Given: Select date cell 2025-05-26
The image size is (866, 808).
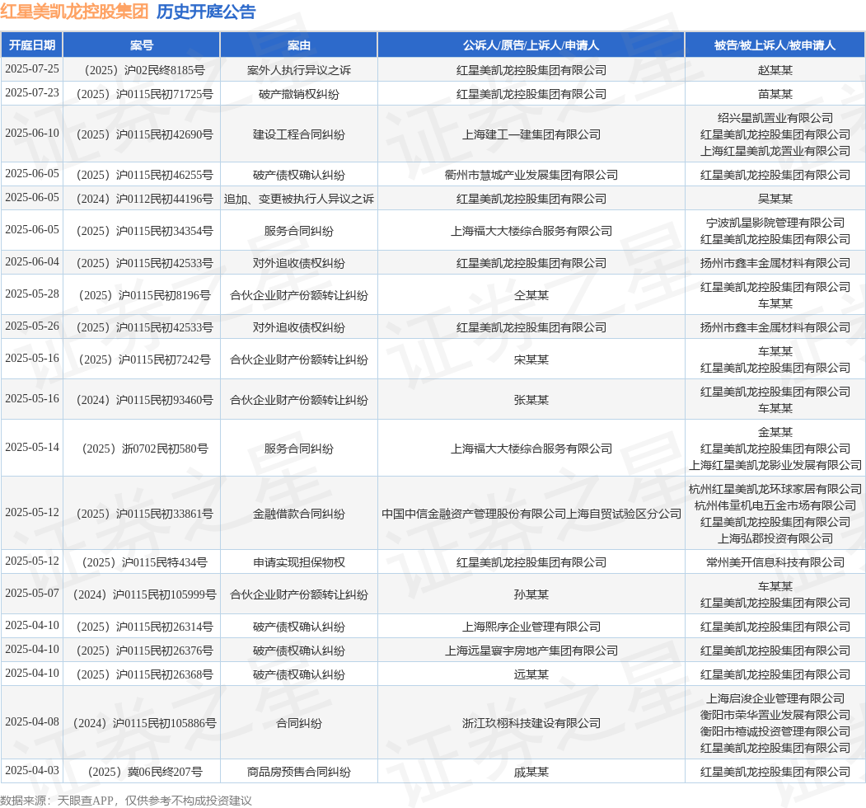Looking at the screenshot, I should [x=32, y=326].
